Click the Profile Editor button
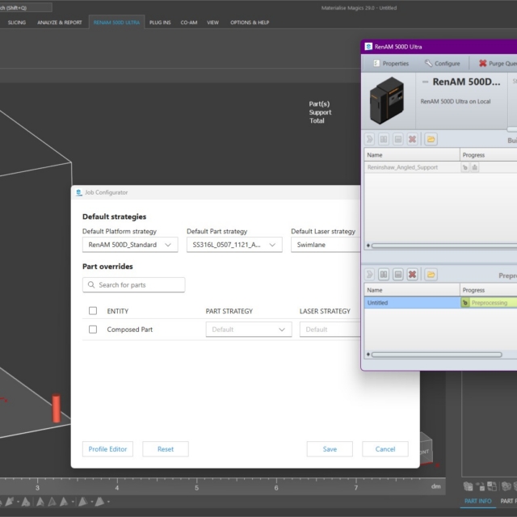The height and width of the screenshot is (517, 517). [x=107, y=449]
